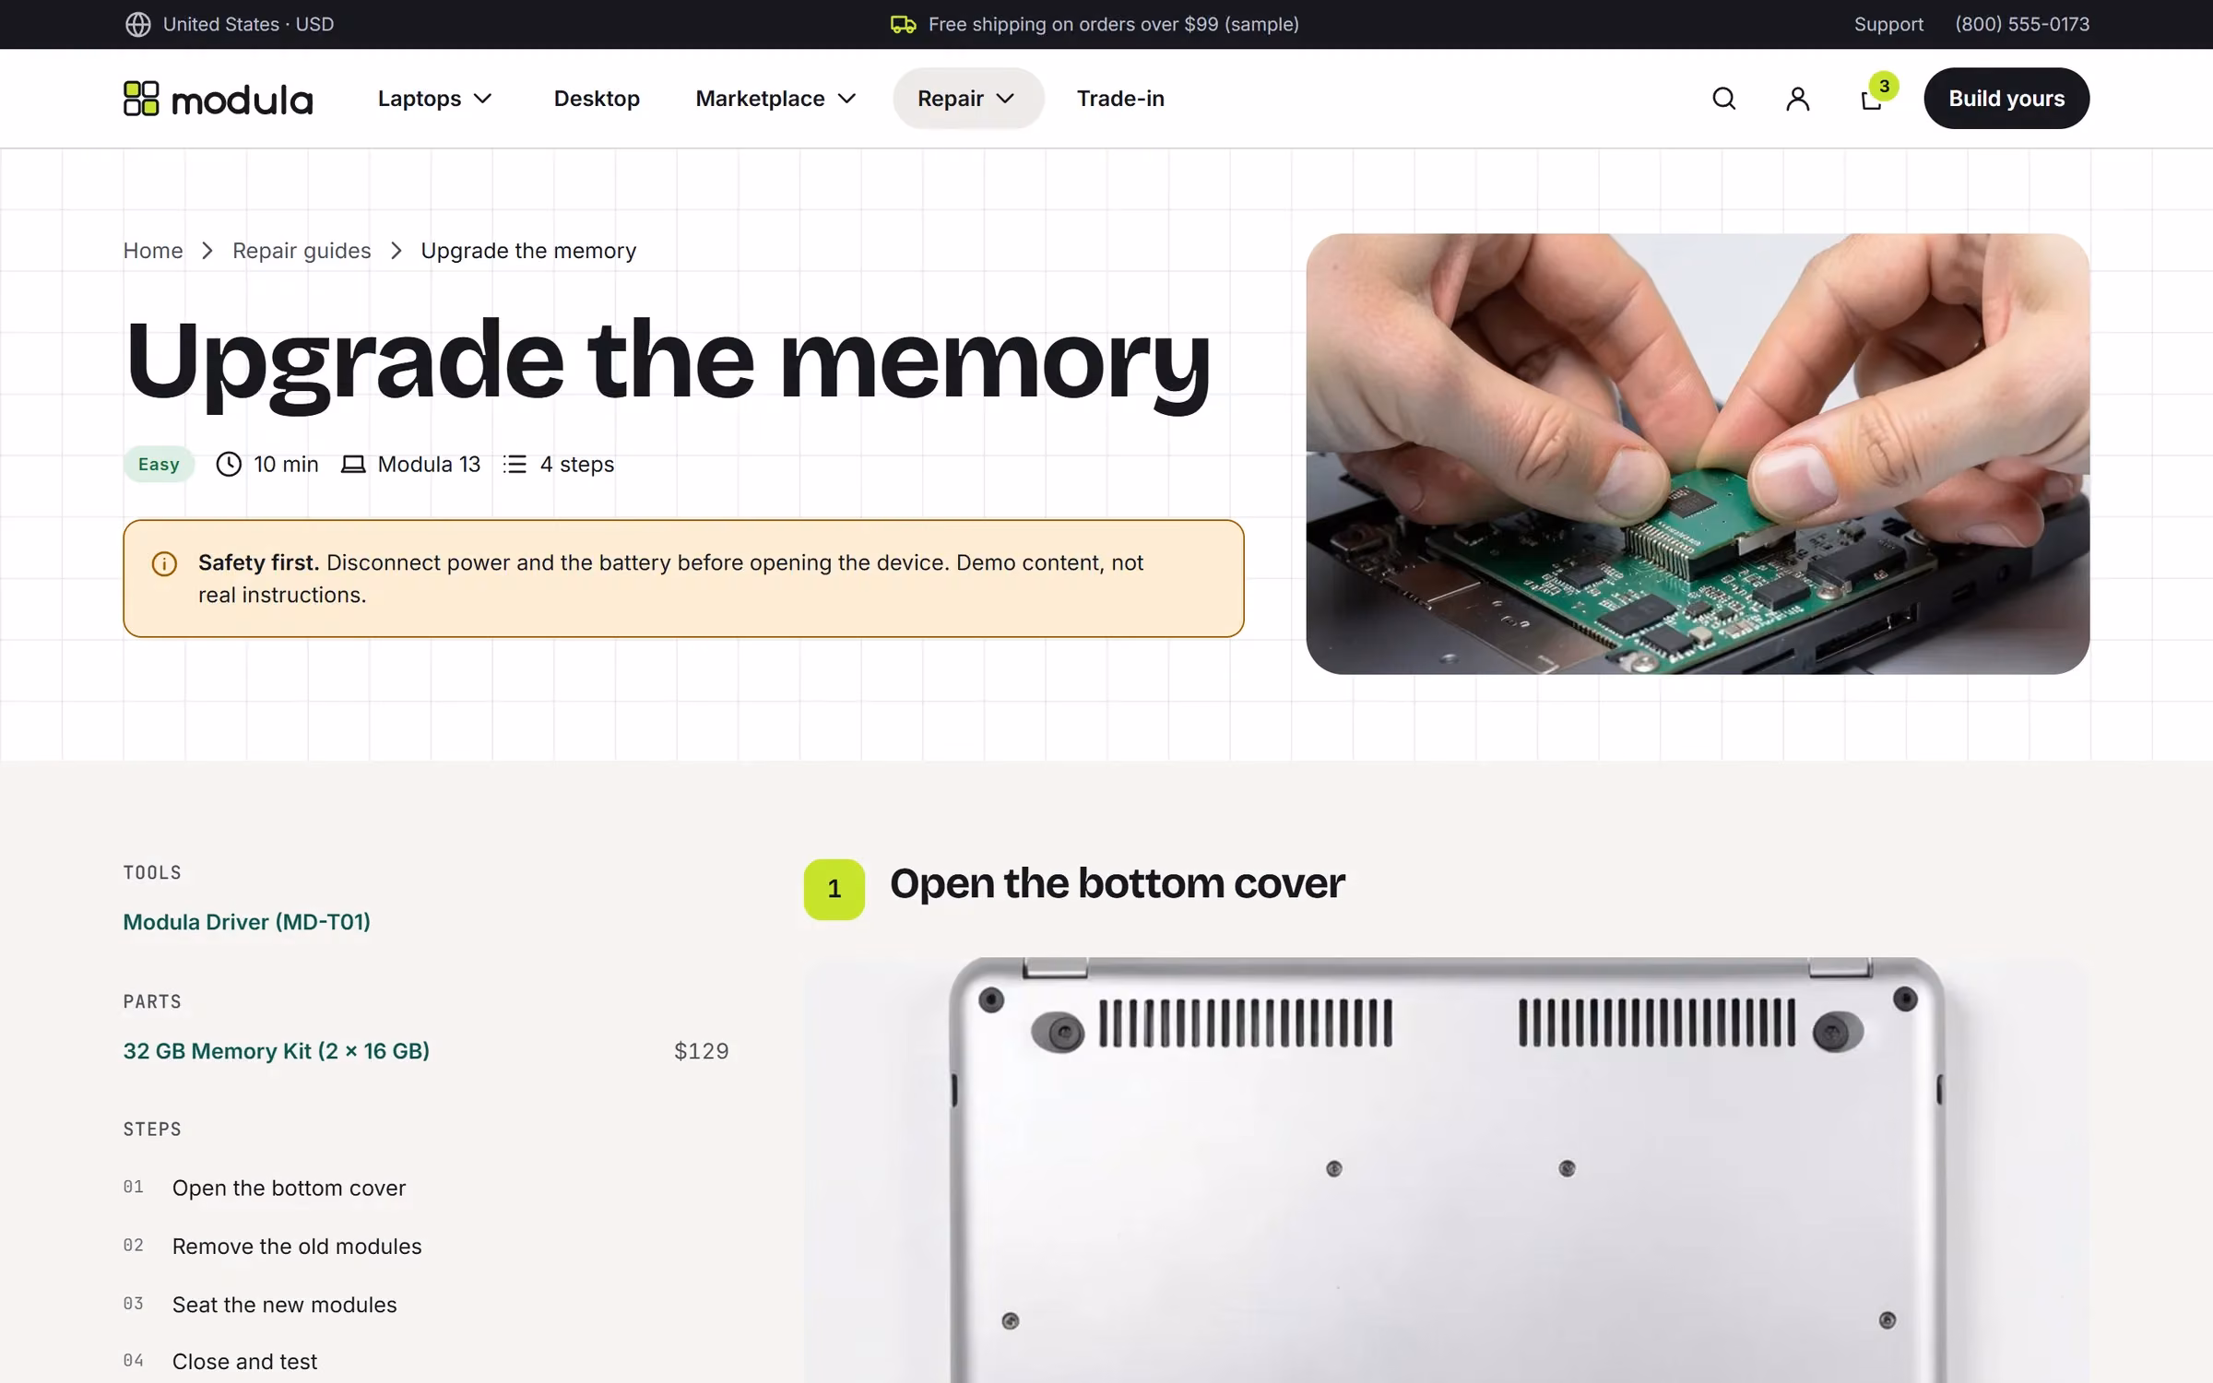Open Modula Driver (MD-T01) tool link
Viewport: 2213px width, 1383px height.
[247, 922]
